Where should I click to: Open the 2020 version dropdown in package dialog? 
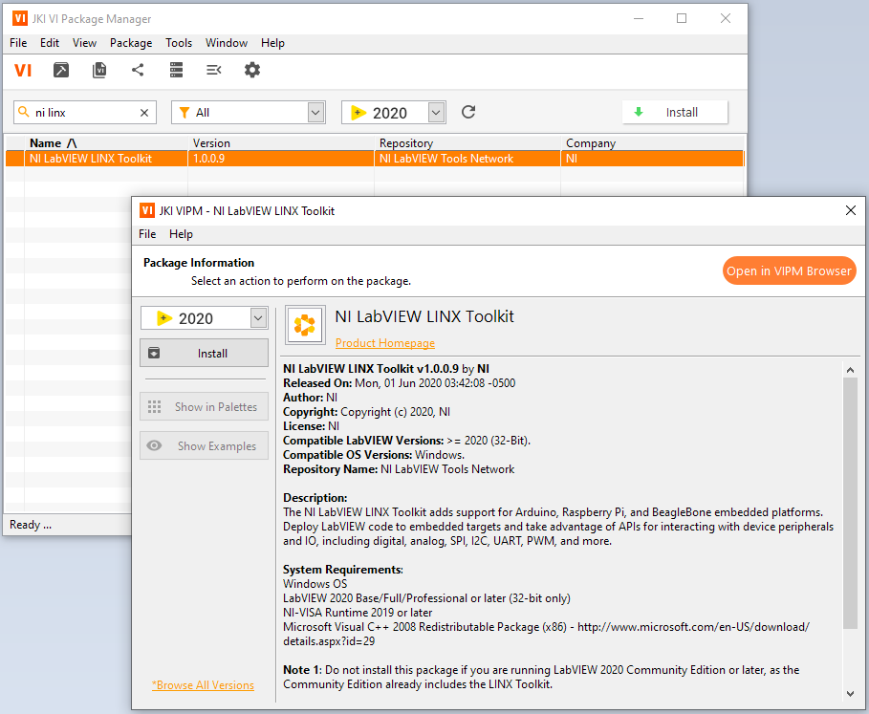pos(258,318)
